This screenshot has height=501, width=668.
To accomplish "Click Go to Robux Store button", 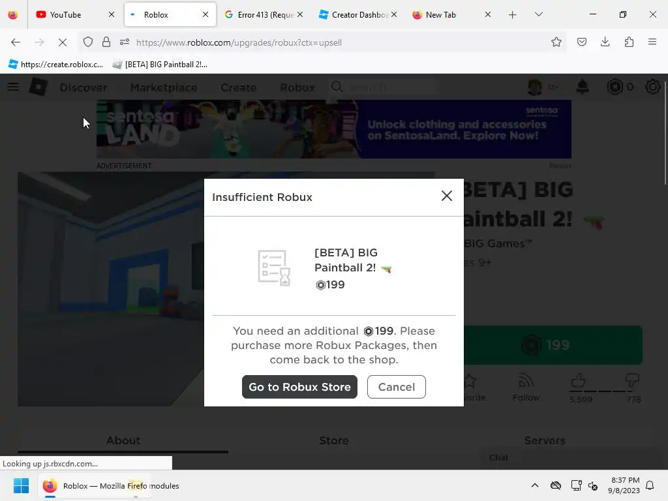I will (x=299, y=387).
